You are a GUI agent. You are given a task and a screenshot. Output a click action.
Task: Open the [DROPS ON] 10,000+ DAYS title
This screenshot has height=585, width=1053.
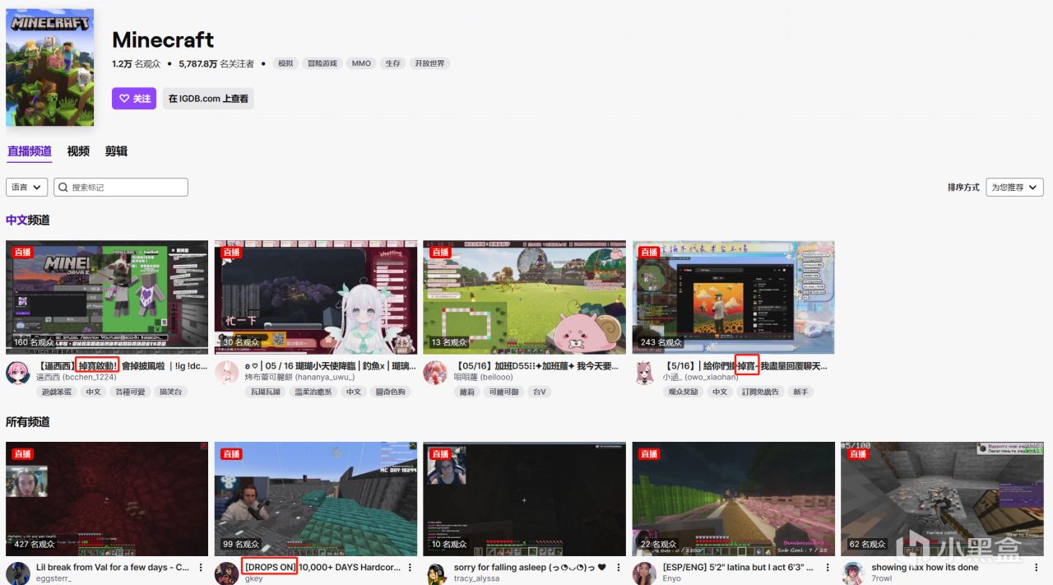322,568
